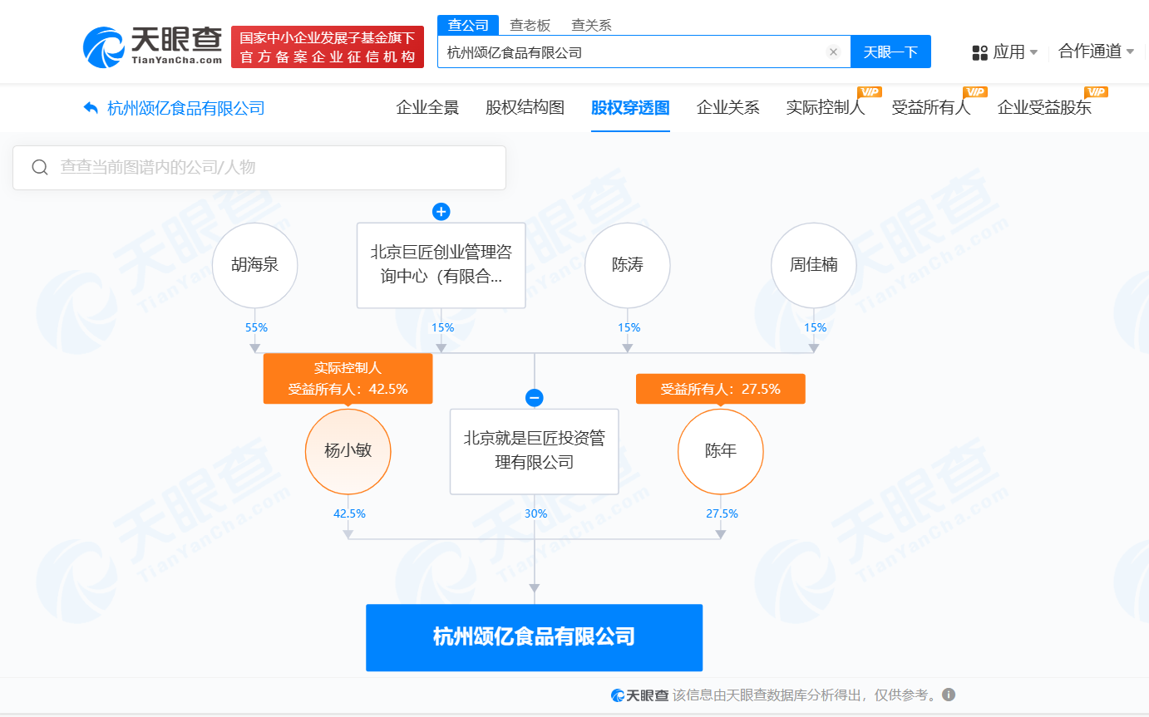Clear the search box text
This screenshot has width=1149, height=717.
pyautogui.click(x=833, y=52)
